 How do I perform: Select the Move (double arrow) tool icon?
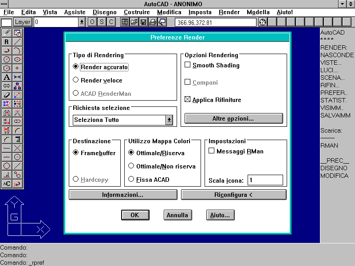click(x=7, y=86)
